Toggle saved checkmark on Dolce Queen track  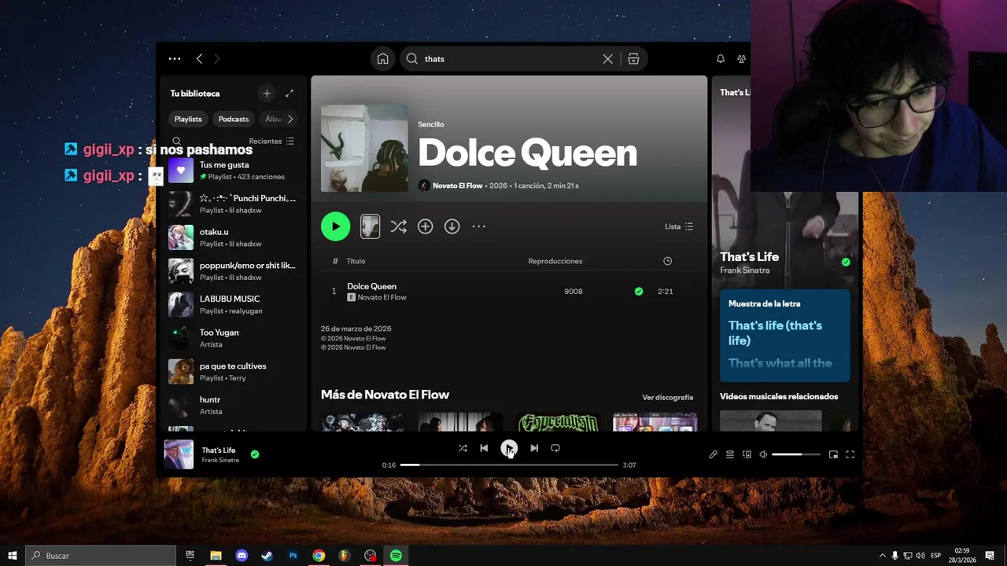pyautogui.click(x=638, y=292)
